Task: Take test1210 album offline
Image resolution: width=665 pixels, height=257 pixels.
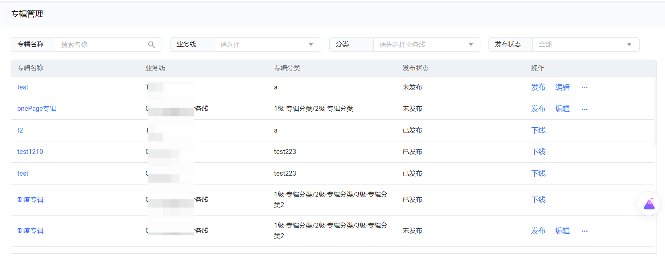Action: (538, 152)
